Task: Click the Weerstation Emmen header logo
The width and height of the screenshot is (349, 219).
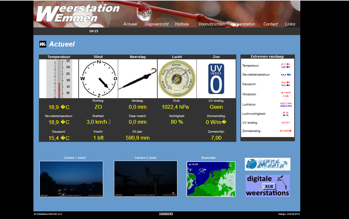Action: (77, 13)
